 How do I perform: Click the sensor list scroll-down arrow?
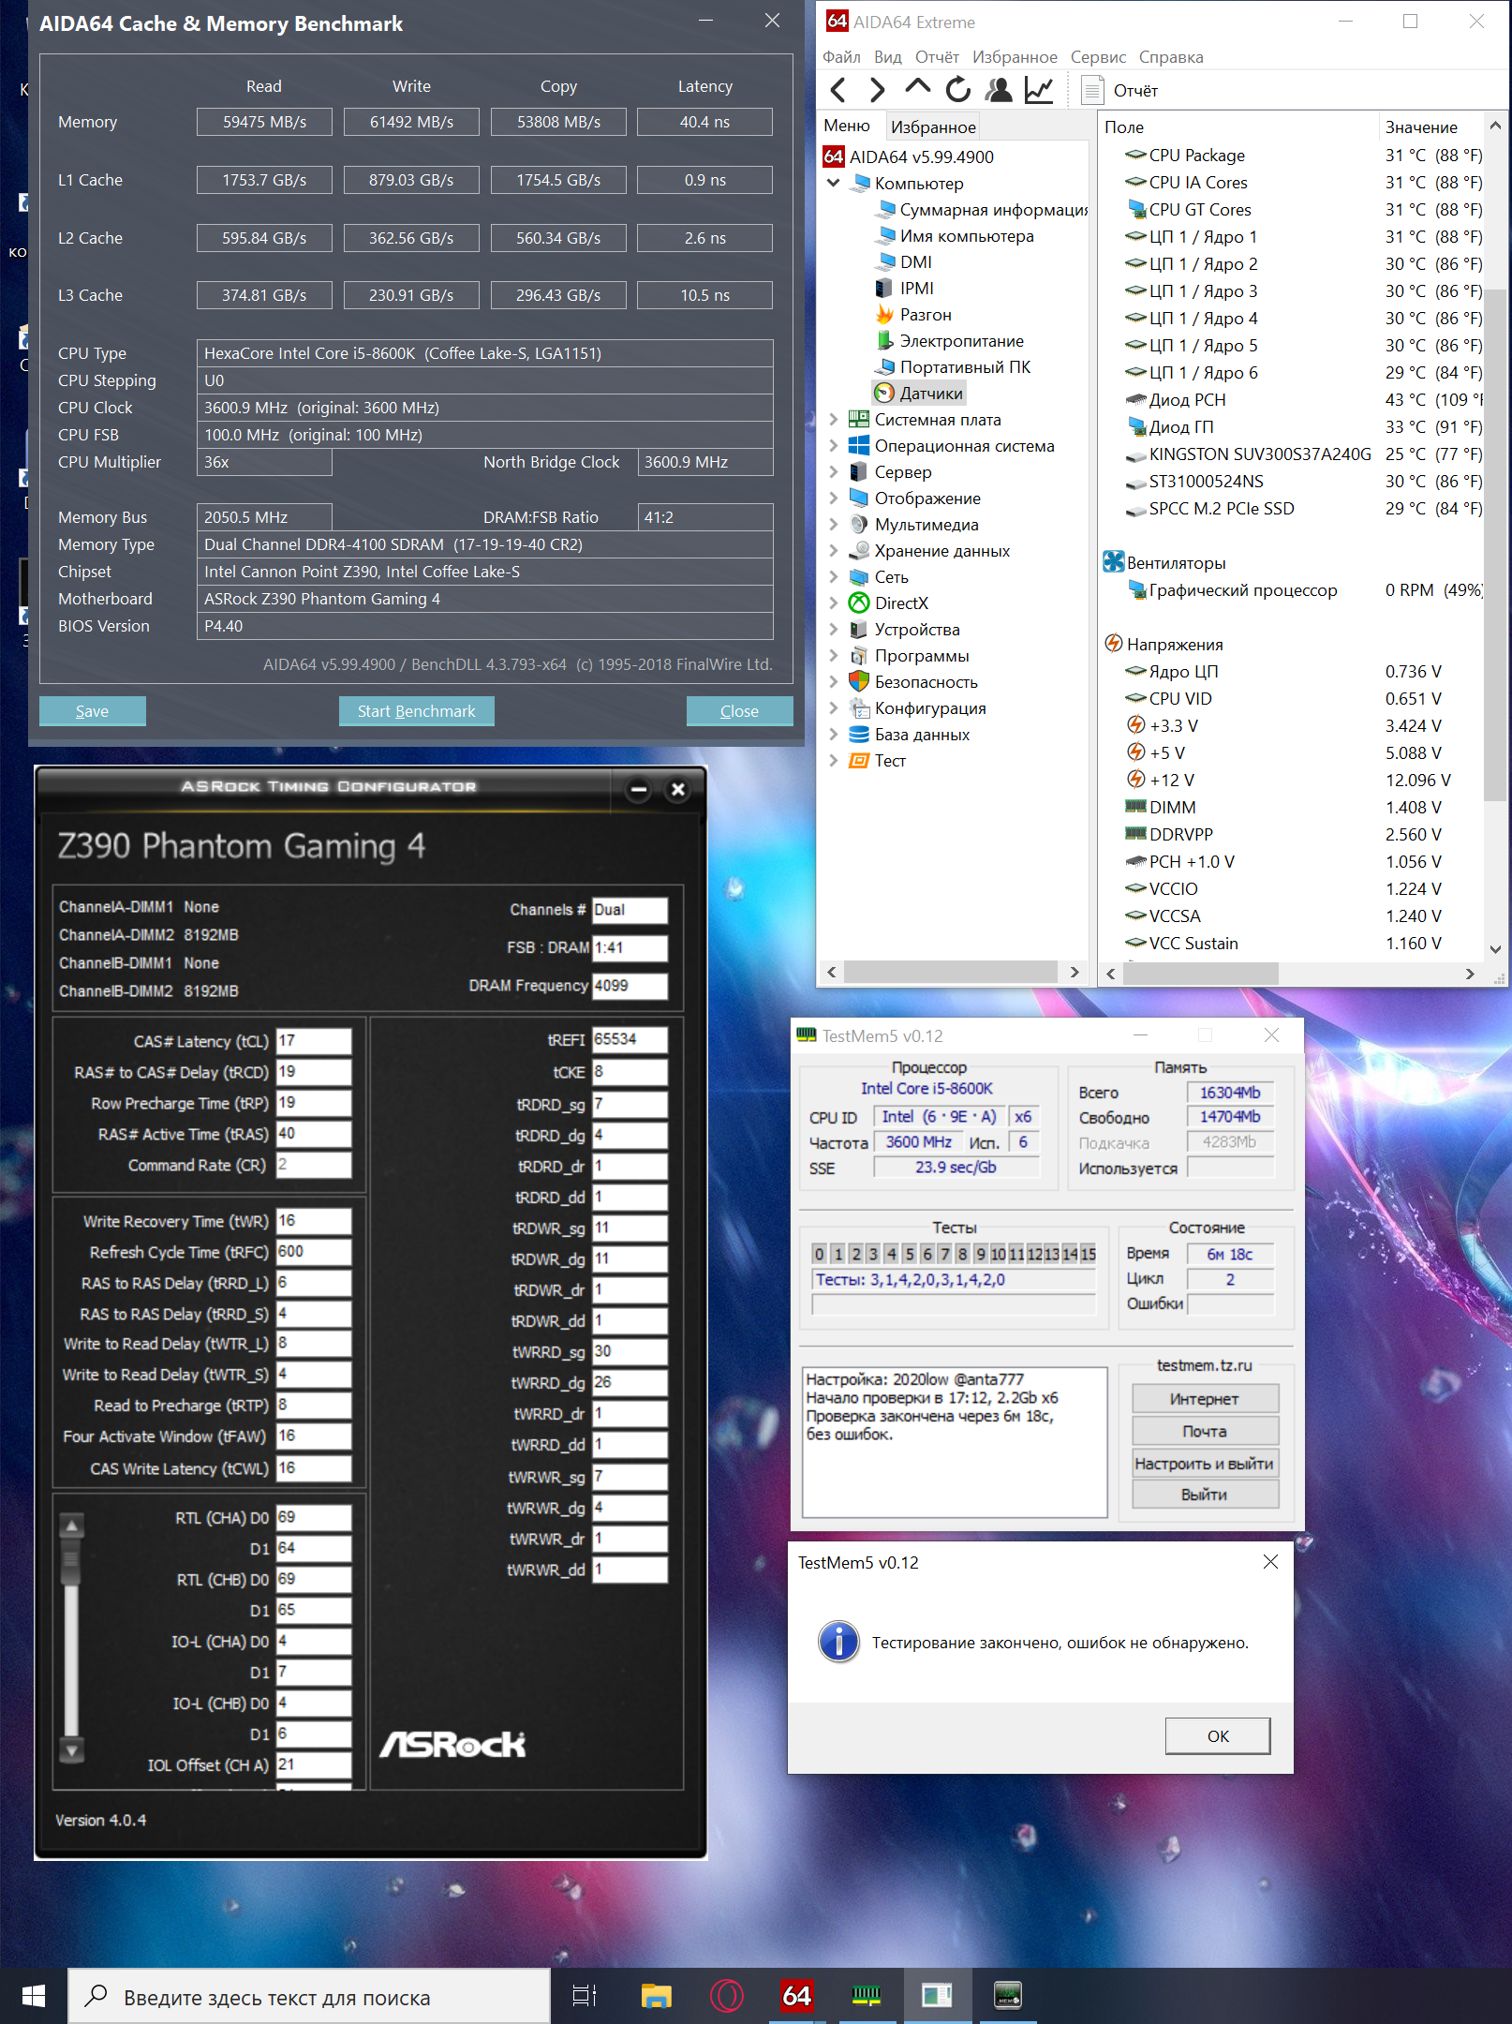(x=1495, y=949)
